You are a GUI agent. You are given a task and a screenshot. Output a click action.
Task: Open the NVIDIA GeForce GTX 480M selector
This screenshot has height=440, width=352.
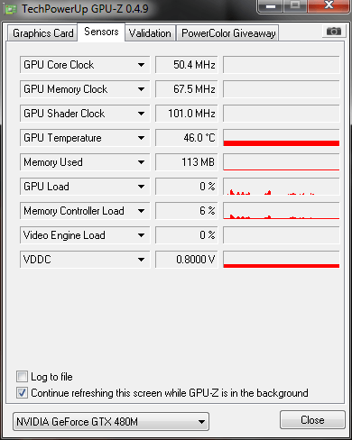click(111, 422)
